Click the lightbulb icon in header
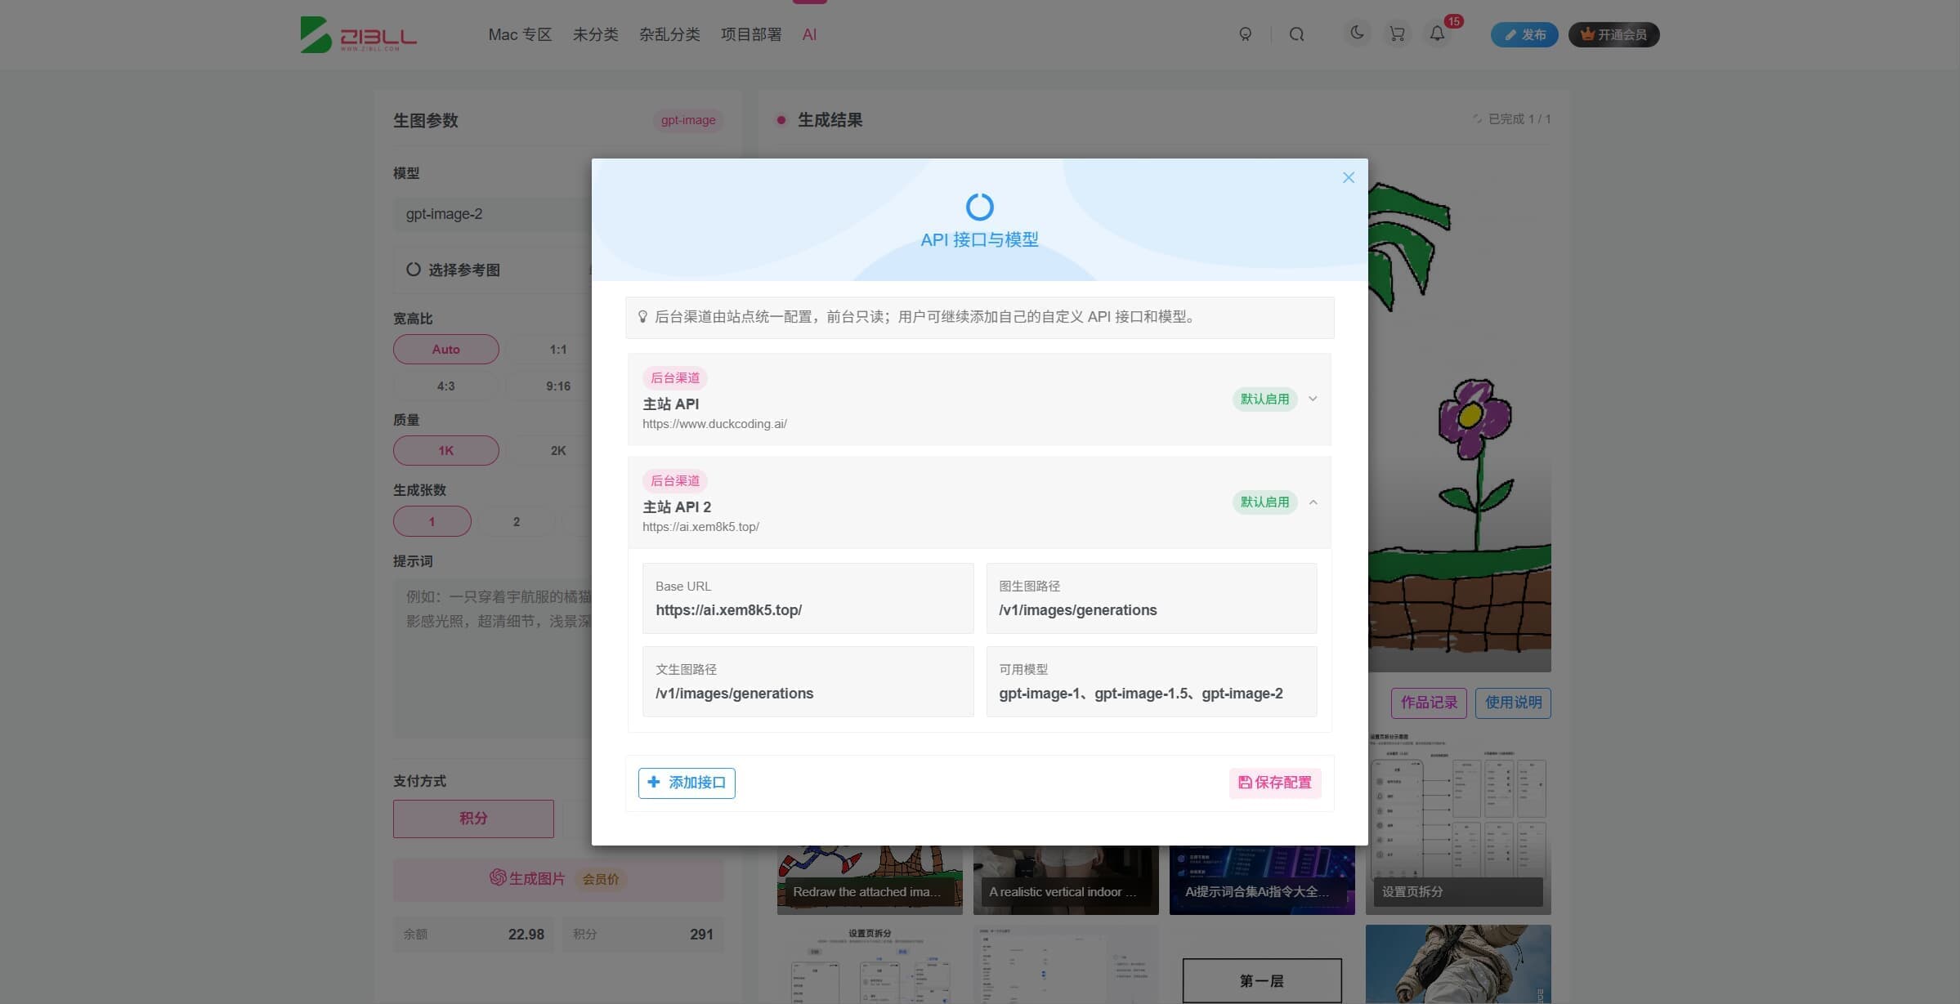Image resolution: width=1960 pixels, height=1004 pixels. point(1245,34)
